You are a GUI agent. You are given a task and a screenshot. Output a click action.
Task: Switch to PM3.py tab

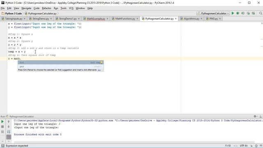[x=214, y=18]
